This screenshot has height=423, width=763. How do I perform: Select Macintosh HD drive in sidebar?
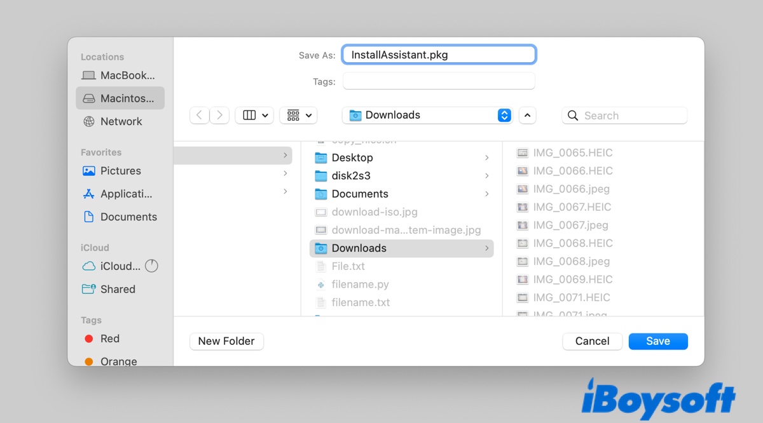click(120, 98)
